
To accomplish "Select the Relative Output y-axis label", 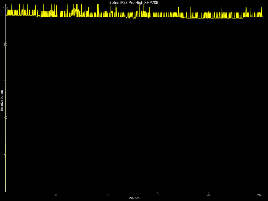I will click(x=2, y=100).
